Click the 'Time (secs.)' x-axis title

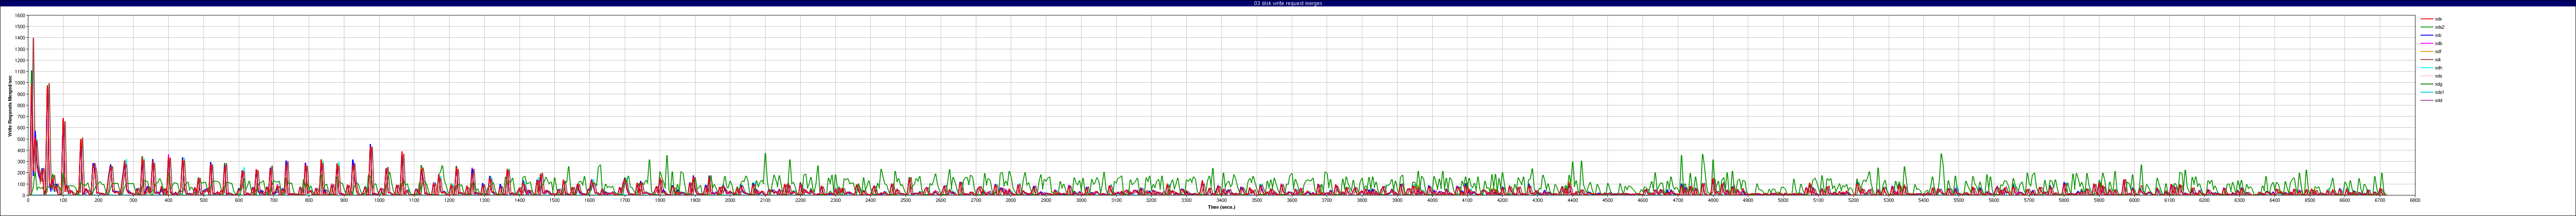click(1221, 208)
